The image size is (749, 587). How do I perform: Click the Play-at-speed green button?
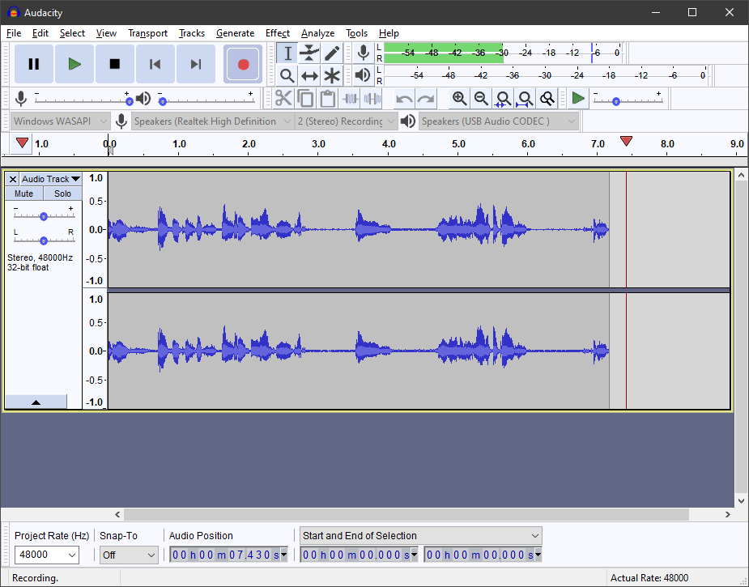click(x=578, y=99)
